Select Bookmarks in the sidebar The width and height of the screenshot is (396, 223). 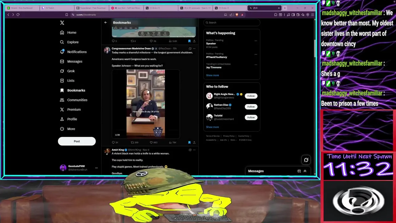[x=72, y=90]
